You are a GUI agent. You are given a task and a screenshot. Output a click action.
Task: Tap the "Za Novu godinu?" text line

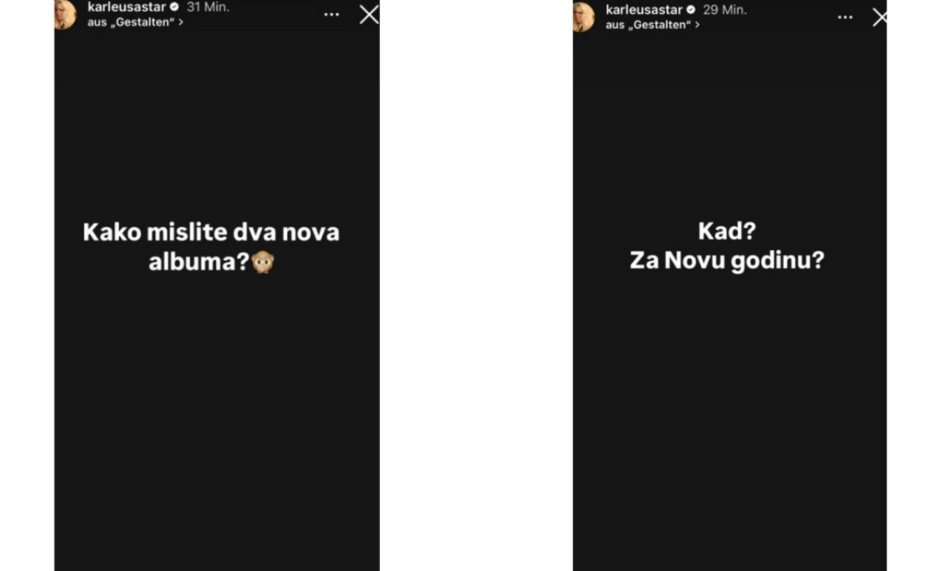727,261
